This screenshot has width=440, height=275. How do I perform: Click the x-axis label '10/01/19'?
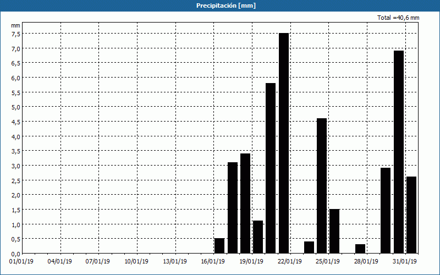(x=136, y=262)
